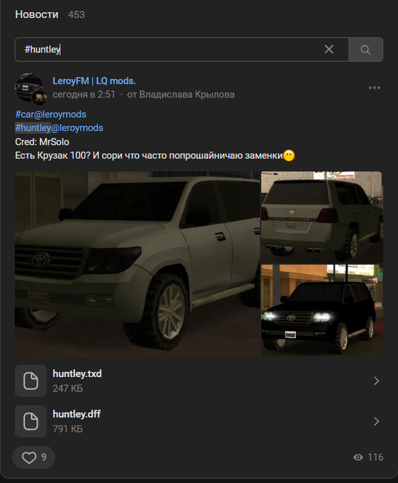Open the three-dots post options menu
398x483 pixels.
point(374,88)
